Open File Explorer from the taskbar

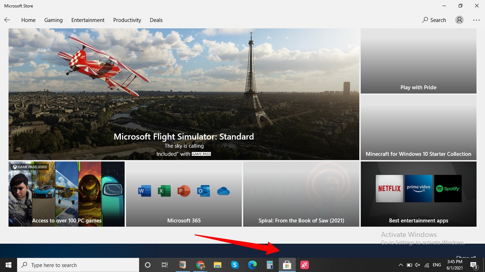click(x=217, y=265)
